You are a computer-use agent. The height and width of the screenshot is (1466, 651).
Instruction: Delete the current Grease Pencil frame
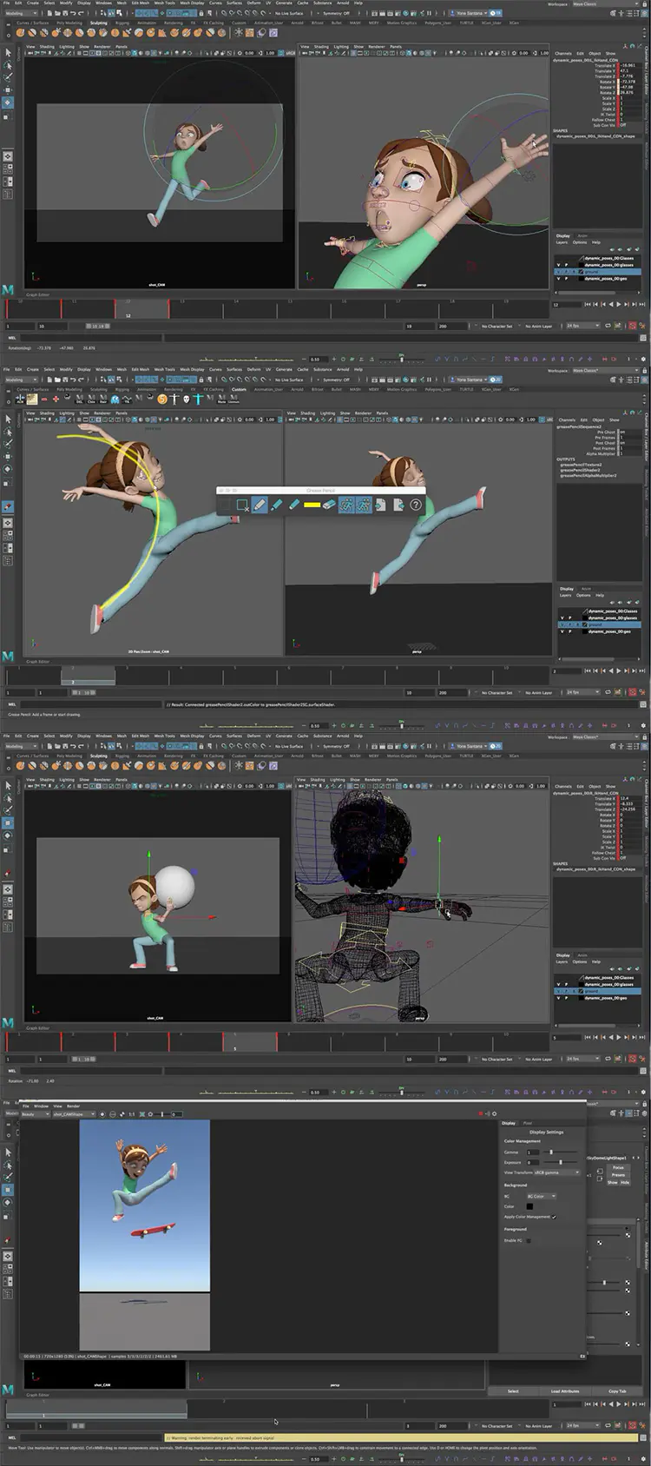point(242,505)
